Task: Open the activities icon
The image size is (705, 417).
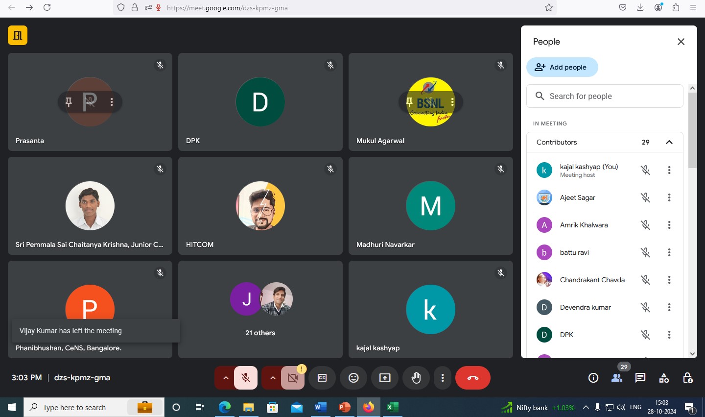Action: coord(664,378)
